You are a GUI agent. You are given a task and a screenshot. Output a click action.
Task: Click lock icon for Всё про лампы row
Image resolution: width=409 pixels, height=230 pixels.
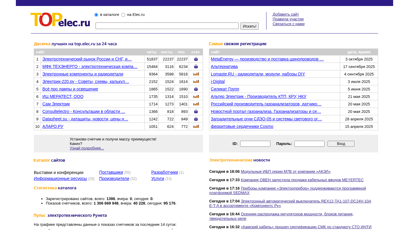196,89
